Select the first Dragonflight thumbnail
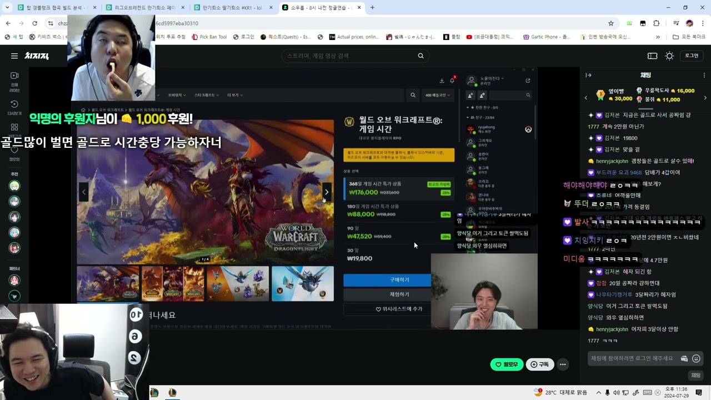 (108, 283)
